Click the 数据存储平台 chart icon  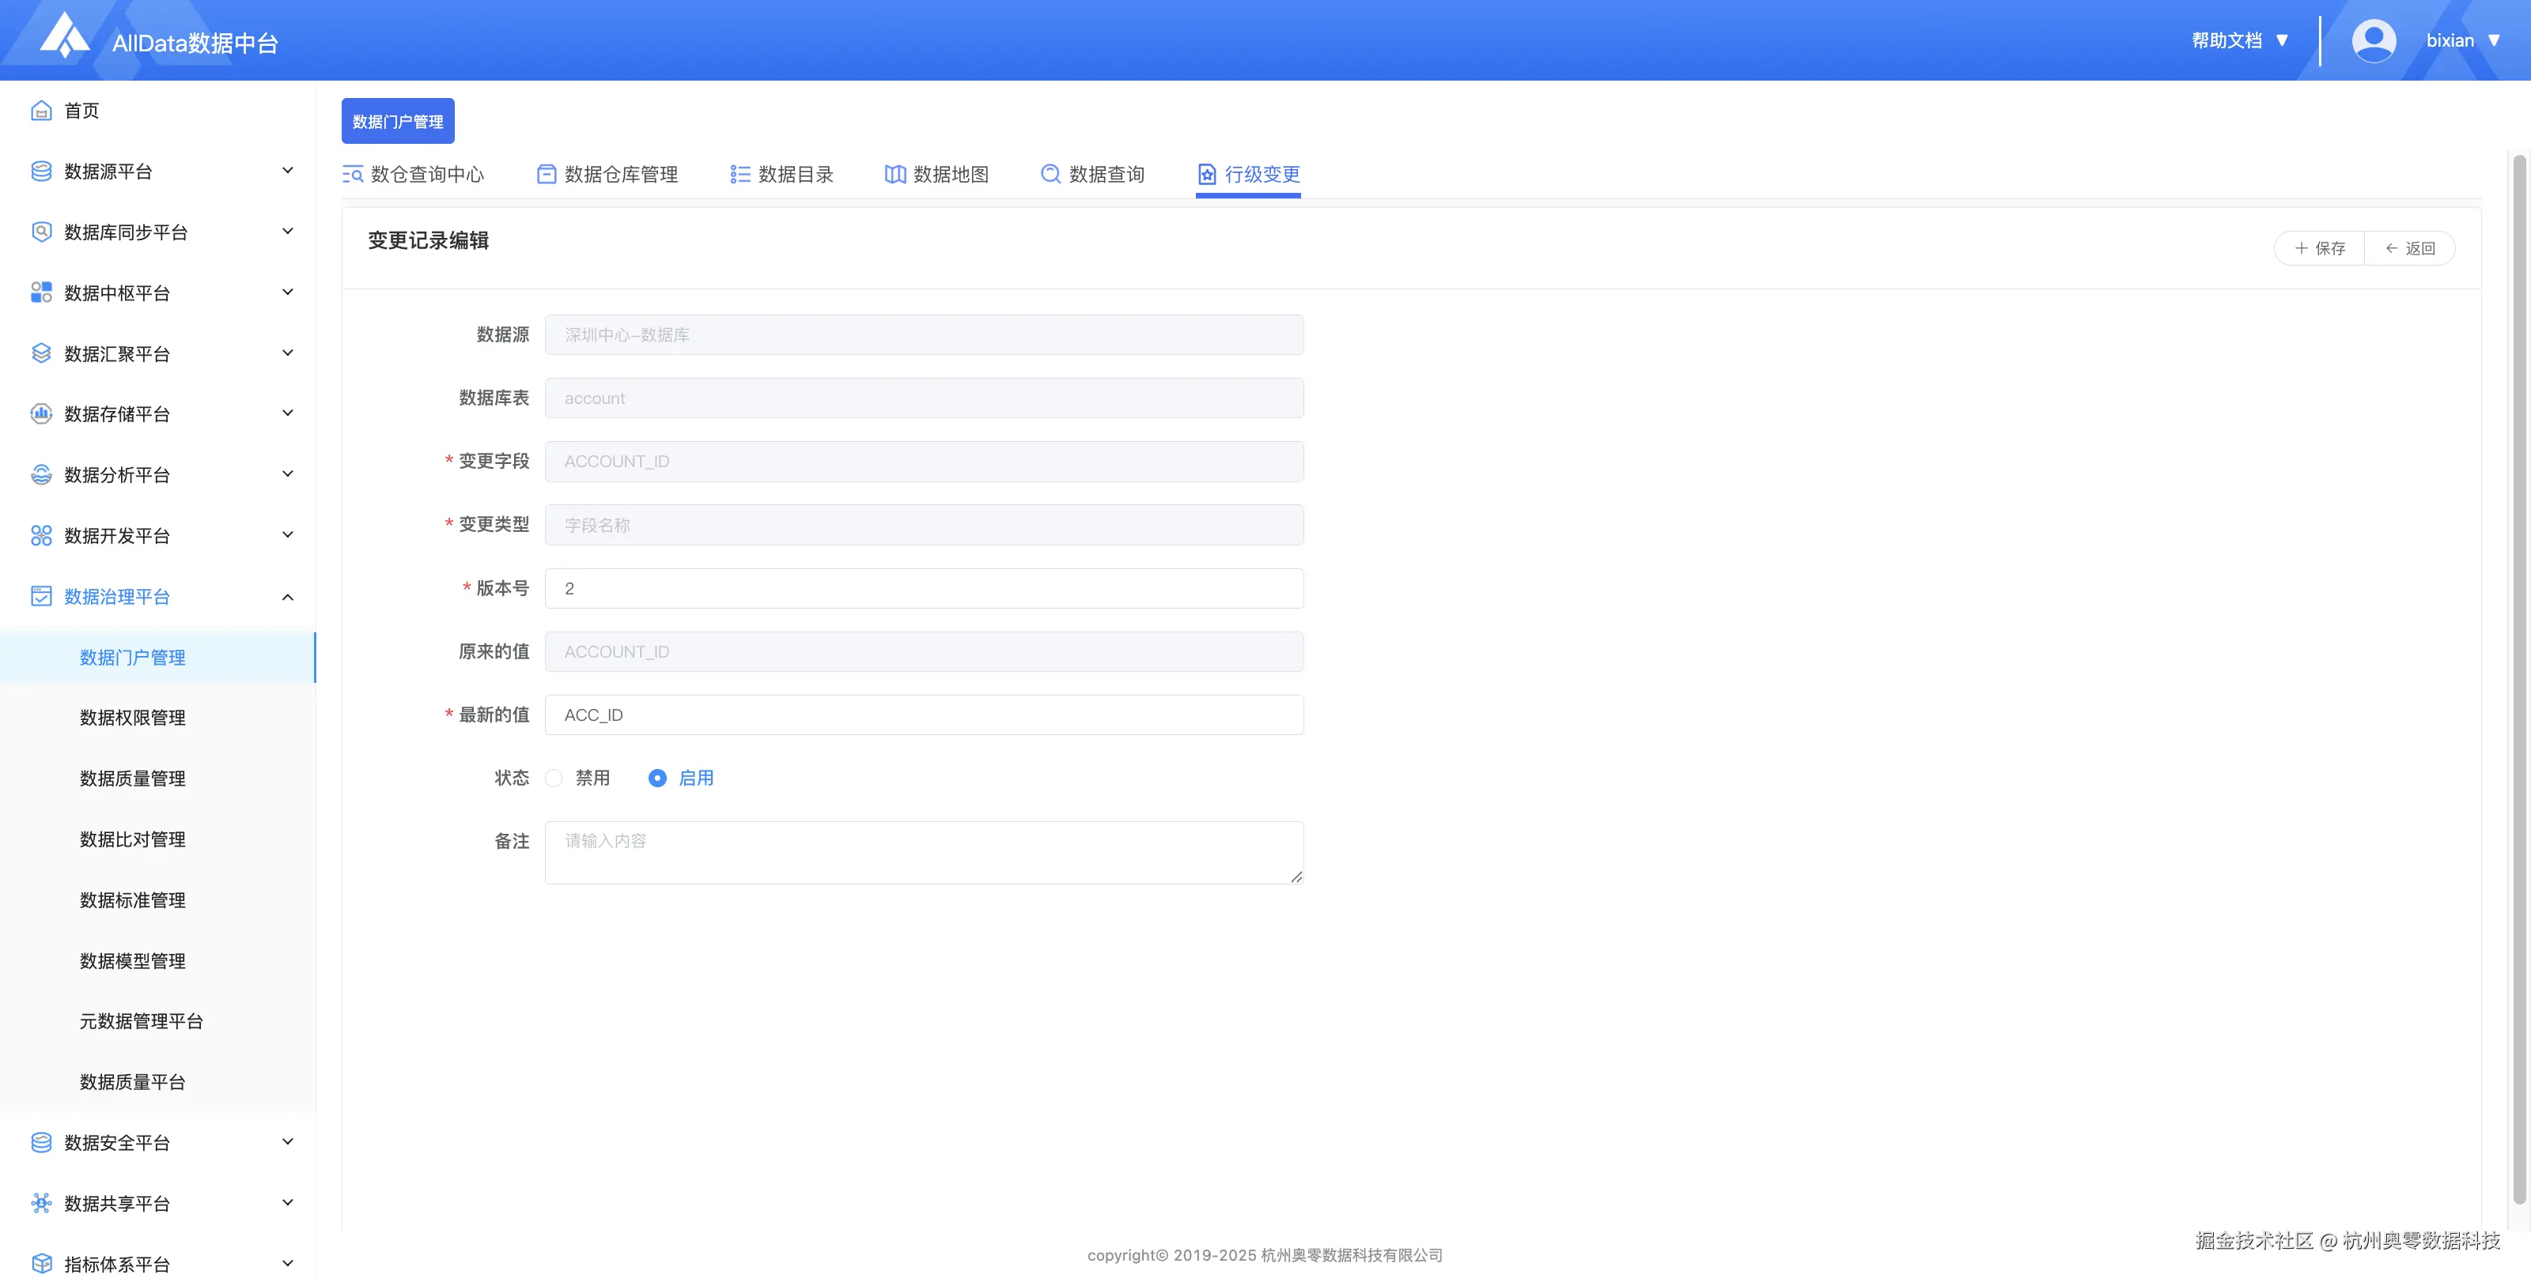[41, 414]
